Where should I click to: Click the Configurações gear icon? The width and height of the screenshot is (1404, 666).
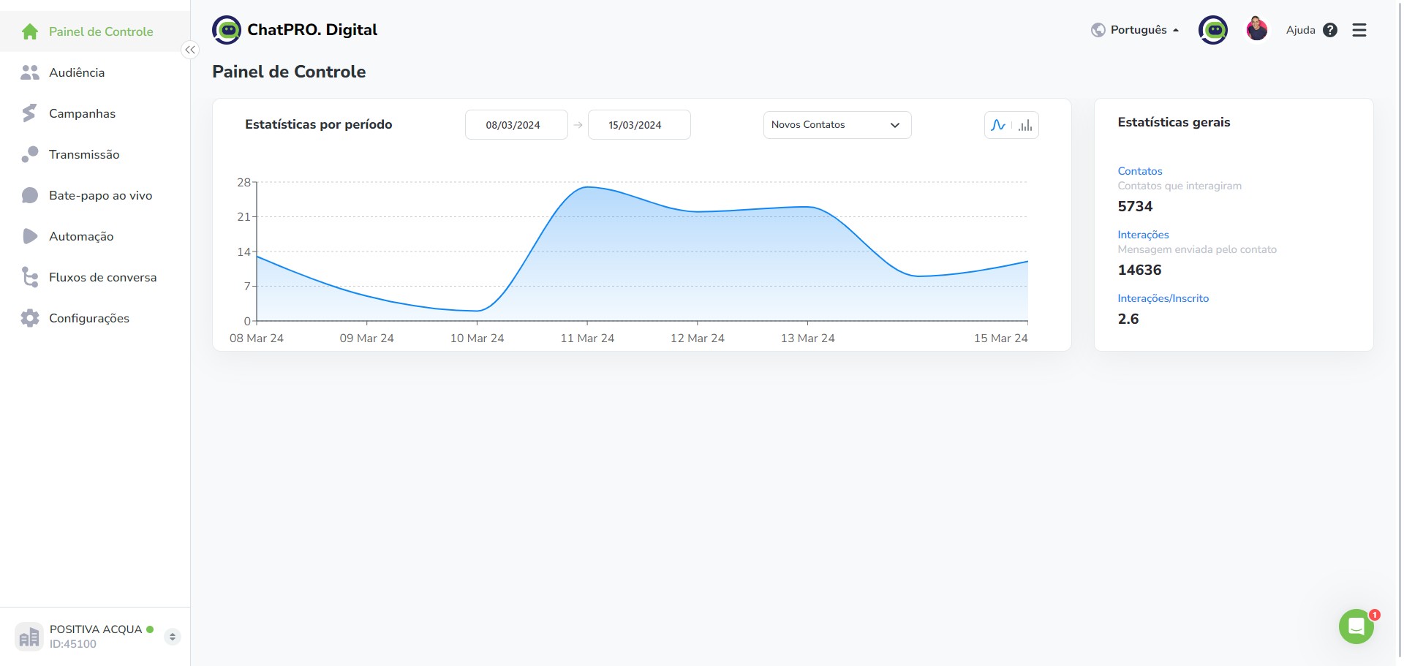pos(30,318)
